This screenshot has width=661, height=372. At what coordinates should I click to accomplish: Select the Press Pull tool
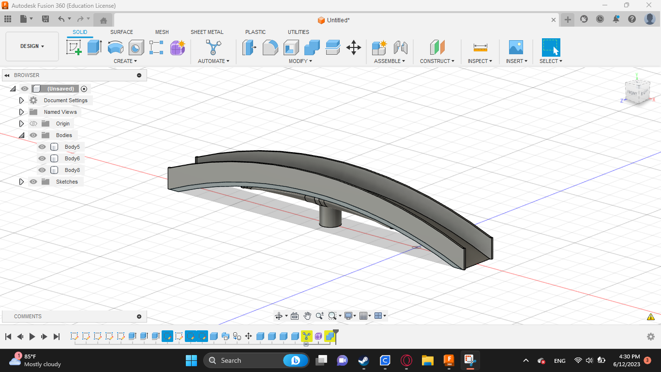[249, 47]
